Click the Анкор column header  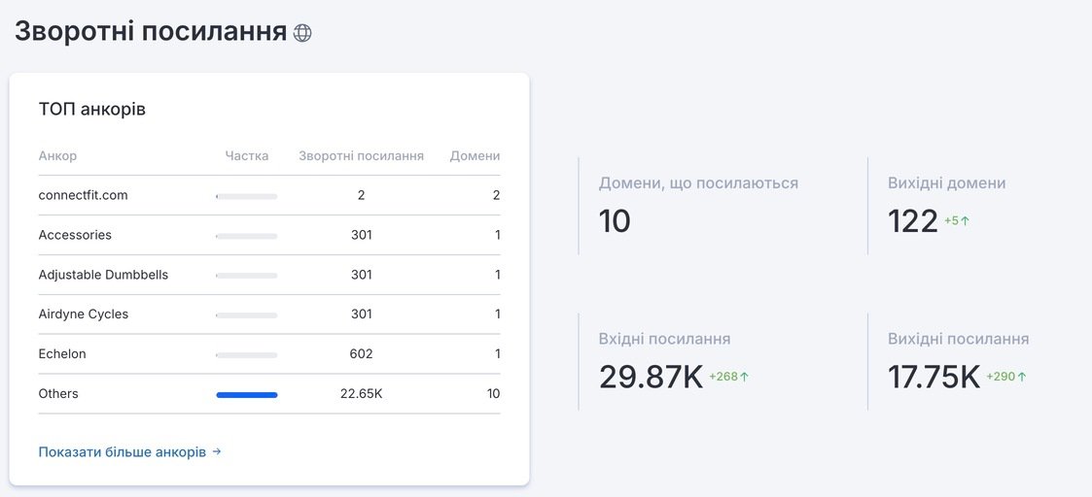pos(57,155)
